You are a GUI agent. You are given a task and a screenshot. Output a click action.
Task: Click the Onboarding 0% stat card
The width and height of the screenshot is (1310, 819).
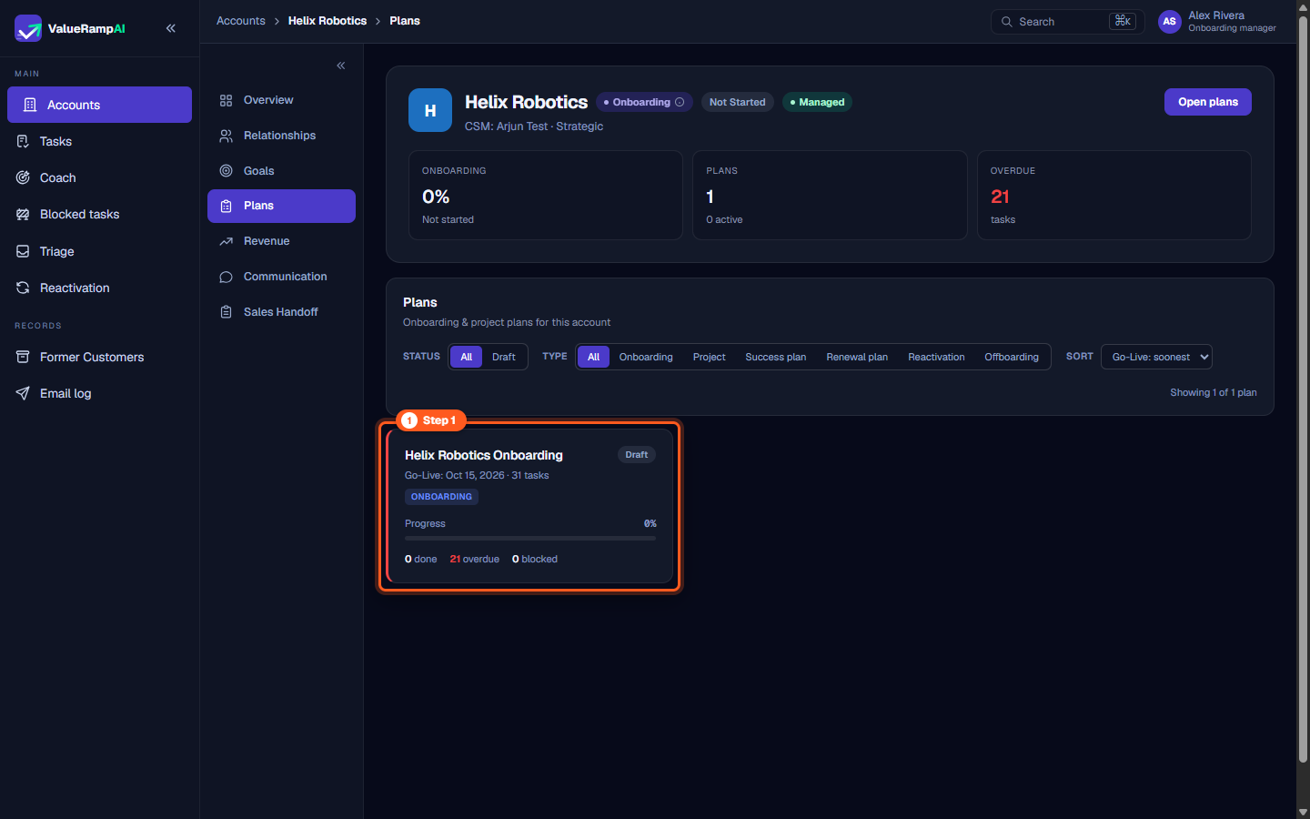pos(546,195)
